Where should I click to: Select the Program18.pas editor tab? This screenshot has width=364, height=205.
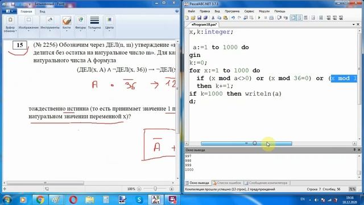204,24
